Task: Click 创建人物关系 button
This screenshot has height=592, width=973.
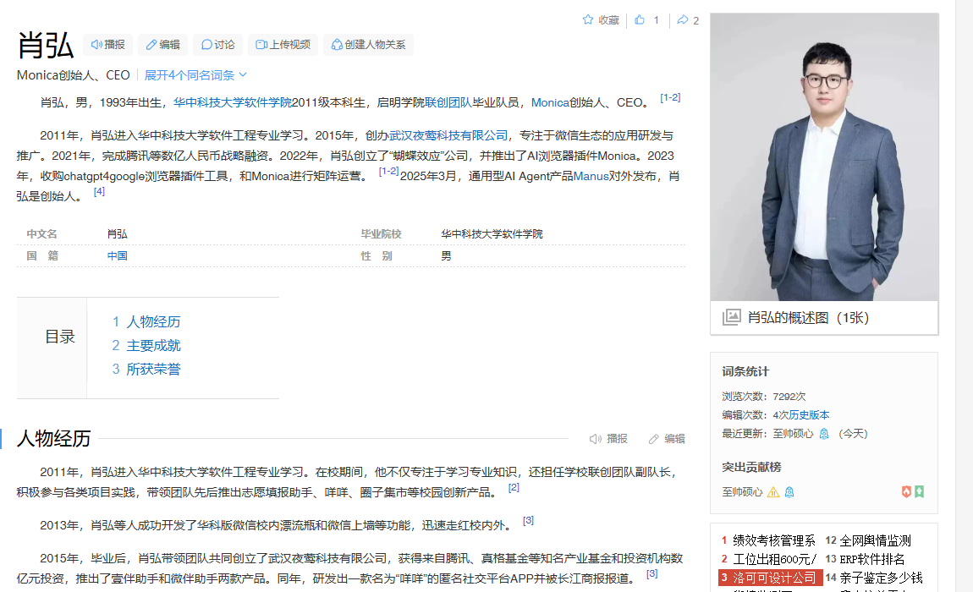Action: click(x=368, y=45)
